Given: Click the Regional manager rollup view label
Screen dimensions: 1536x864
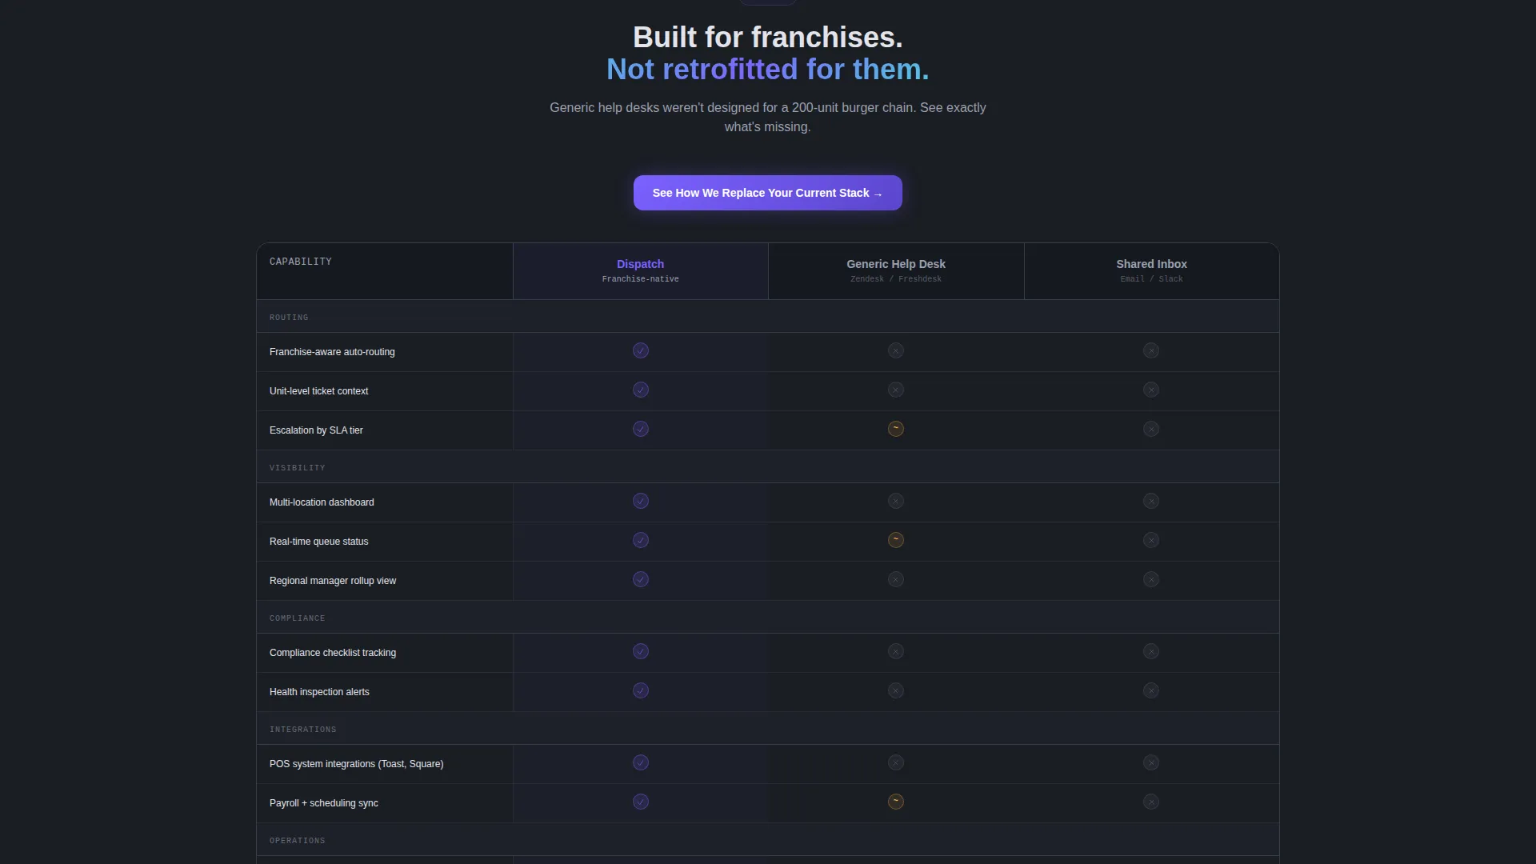Looking at the screenshot, I should coord(333,581).
